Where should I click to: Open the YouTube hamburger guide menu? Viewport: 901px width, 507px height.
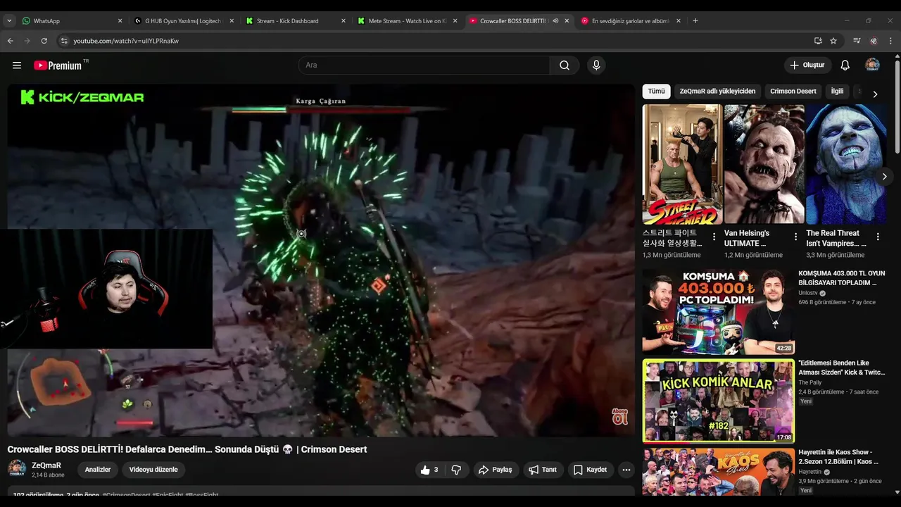click(x=17, y=65)
